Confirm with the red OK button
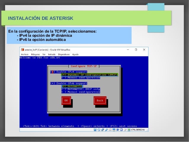The image size is (189, 142). [66, 100]
